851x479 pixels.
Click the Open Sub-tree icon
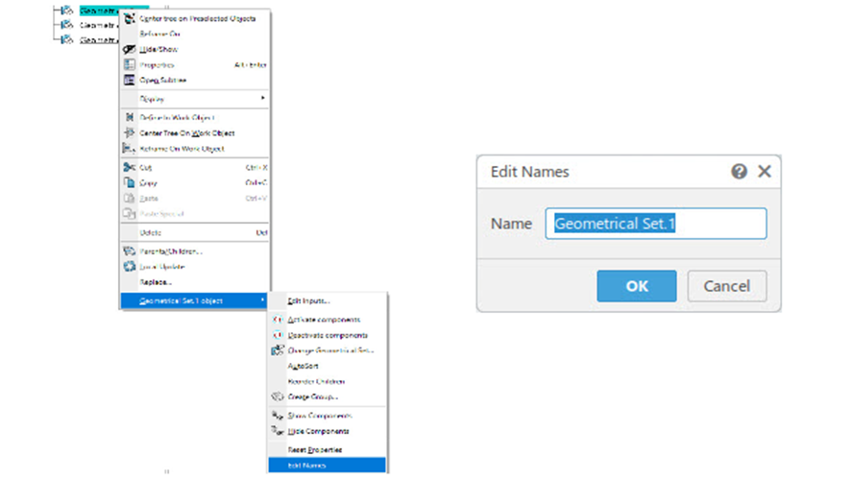(x=129, y=80)
